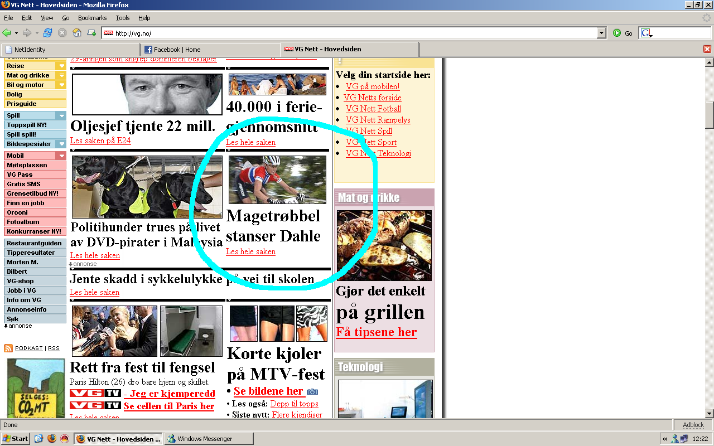Expand hidden system tray icons chevron

(x=665, y=439)
